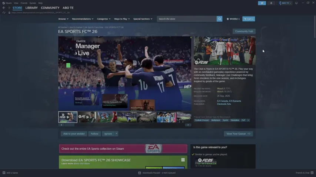Image resolution: width=316 pixels, height=177 pixels.
Task: Select the second trailer thumbnail
Action: [x=87, y=117]
